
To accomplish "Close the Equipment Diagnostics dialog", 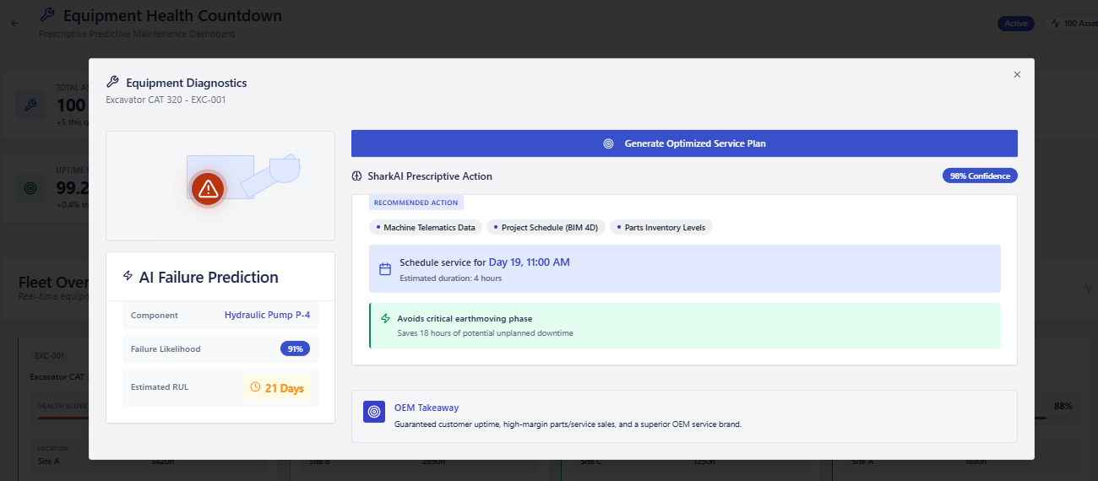I will click(x=1017, y=74).
